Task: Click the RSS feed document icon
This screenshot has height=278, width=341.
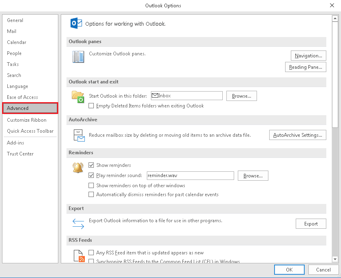Action: tap(79, 256)
